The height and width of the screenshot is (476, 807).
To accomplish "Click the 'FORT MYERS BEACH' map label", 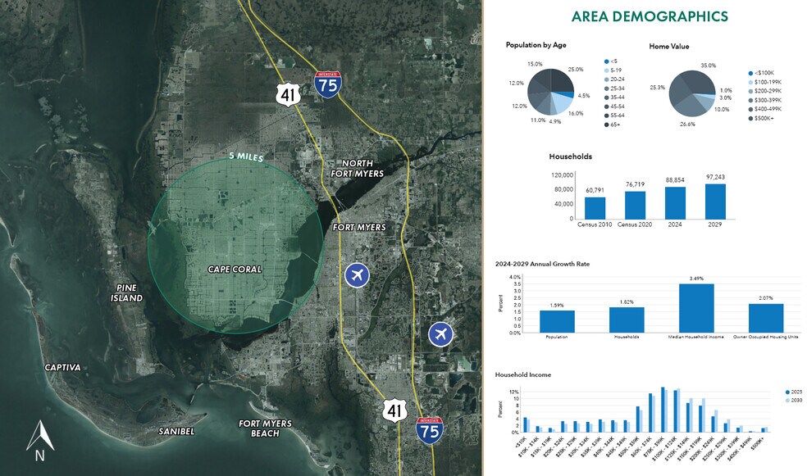I will [x=265, y=428].
